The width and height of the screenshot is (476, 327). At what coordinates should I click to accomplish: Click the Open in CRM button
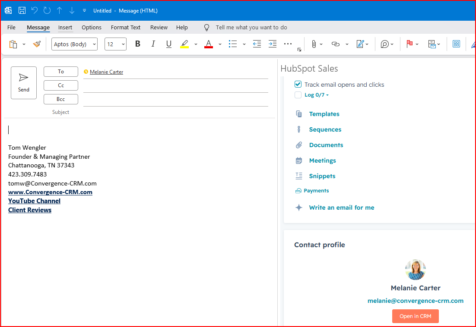click(415, 316)
